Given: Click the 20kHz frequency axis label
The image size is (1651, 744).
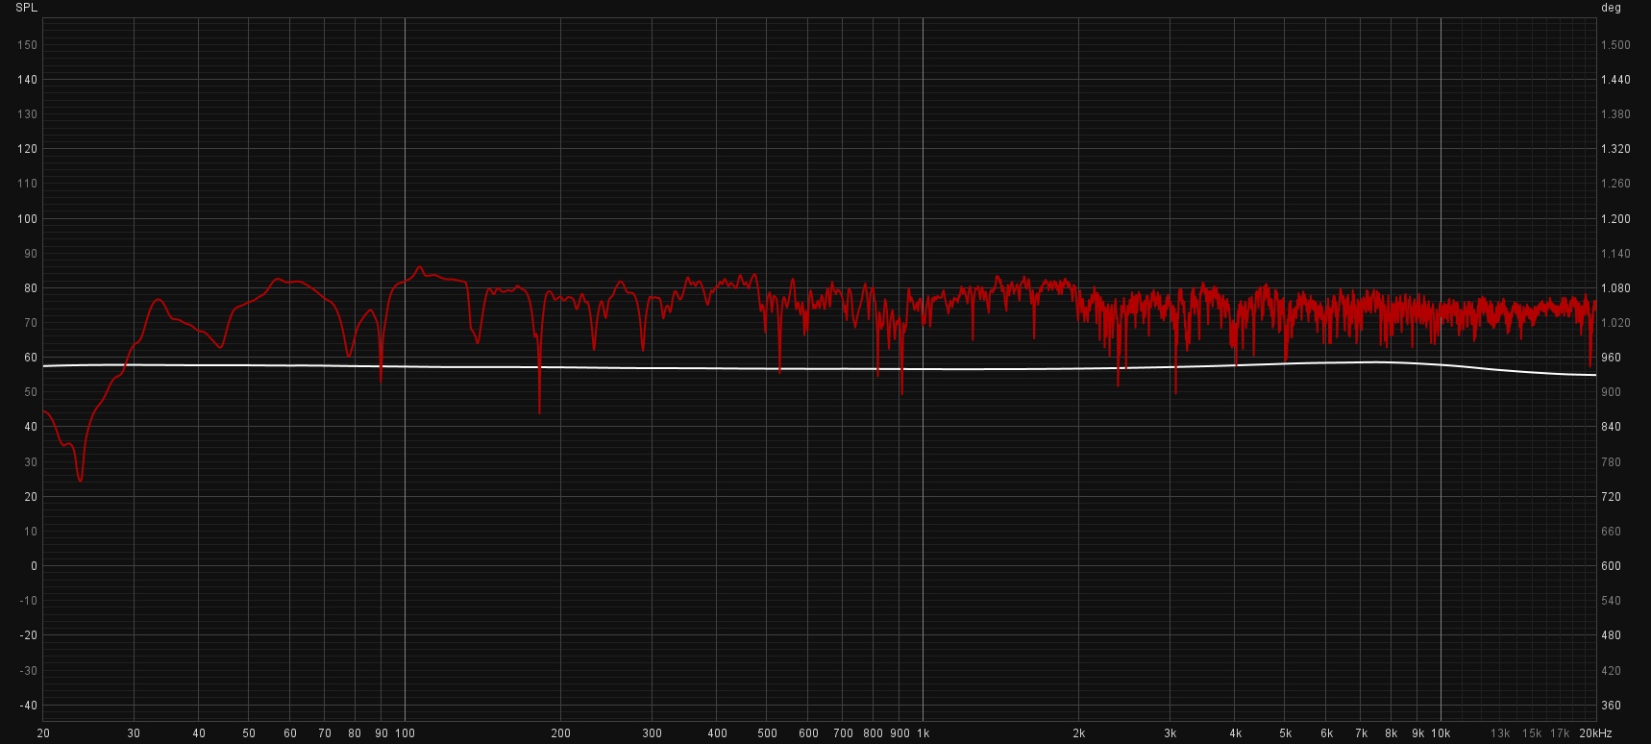Looking at the screenshot, I should [x=1595, y=733].
